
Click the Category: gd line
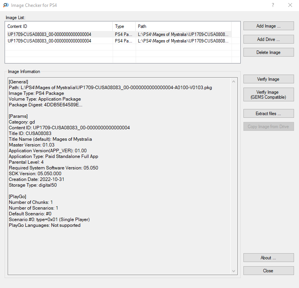point(22,122)
